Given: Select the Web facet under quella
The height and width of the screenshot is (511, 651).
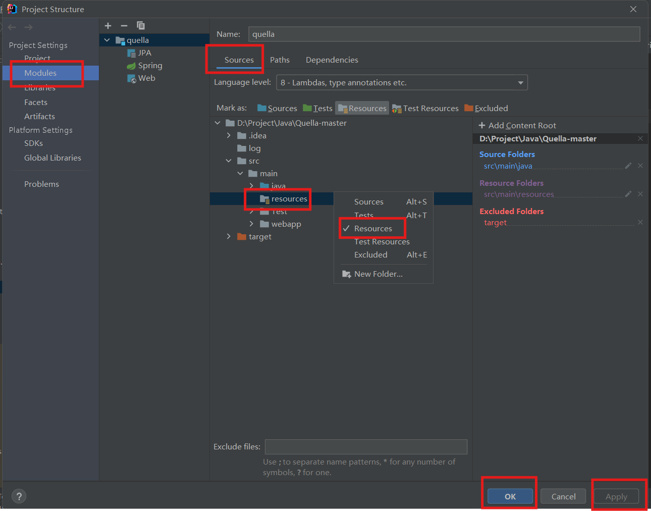Looking at the screenshot, I should [x=146, y=78].
